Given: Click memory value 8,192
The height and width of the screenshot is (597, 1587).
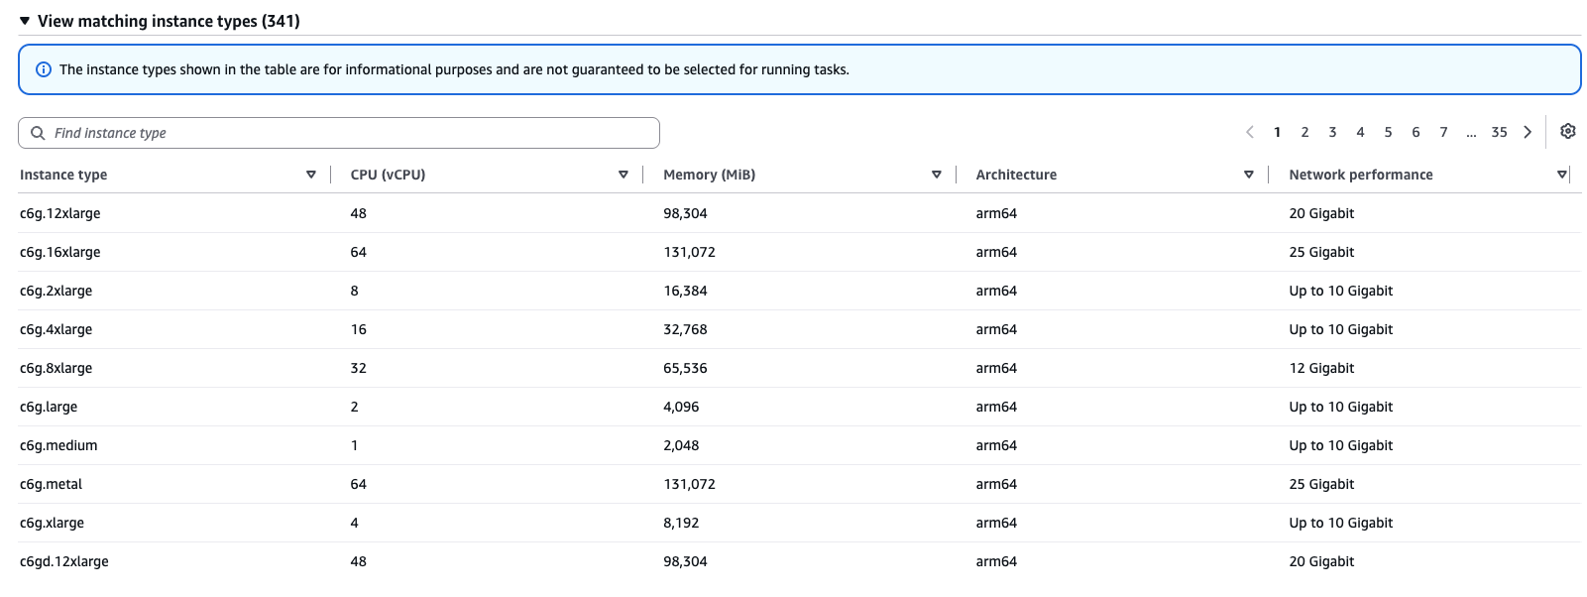Looking at the screenshot, I should pyautogui.click(x=681, y=523).
